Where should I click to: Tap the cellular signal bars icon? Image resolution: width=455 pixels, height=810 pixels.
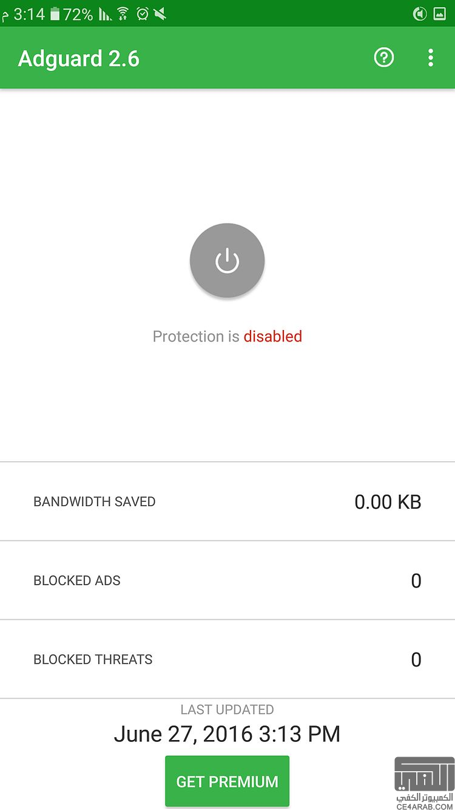tap(106, 13)
